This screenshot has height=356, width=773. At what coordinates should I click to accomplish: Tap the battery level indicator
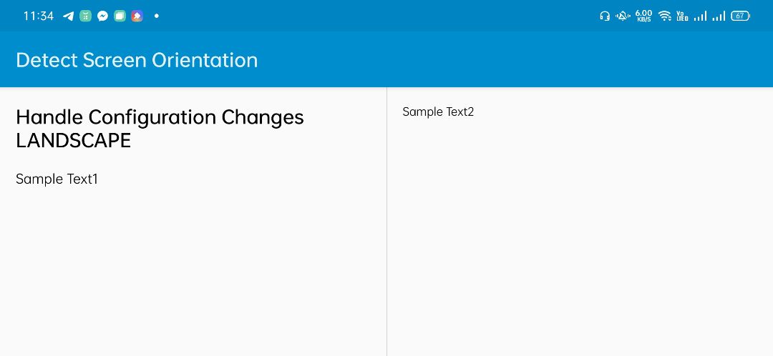pyautogui.click(x=740, y=16)
